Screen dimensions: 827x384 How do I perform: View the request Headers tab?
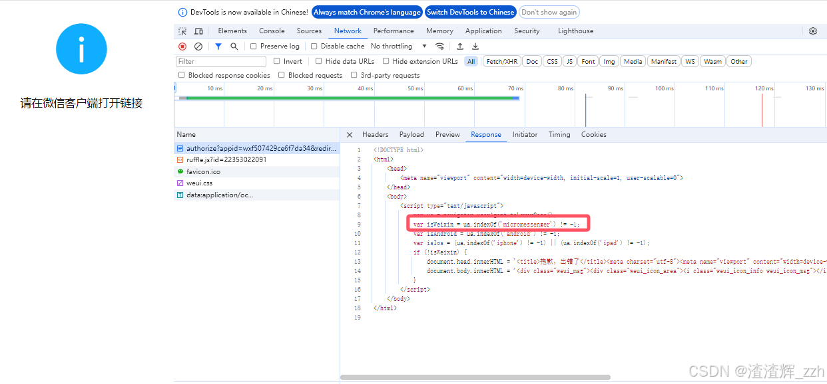pos(375,135)
